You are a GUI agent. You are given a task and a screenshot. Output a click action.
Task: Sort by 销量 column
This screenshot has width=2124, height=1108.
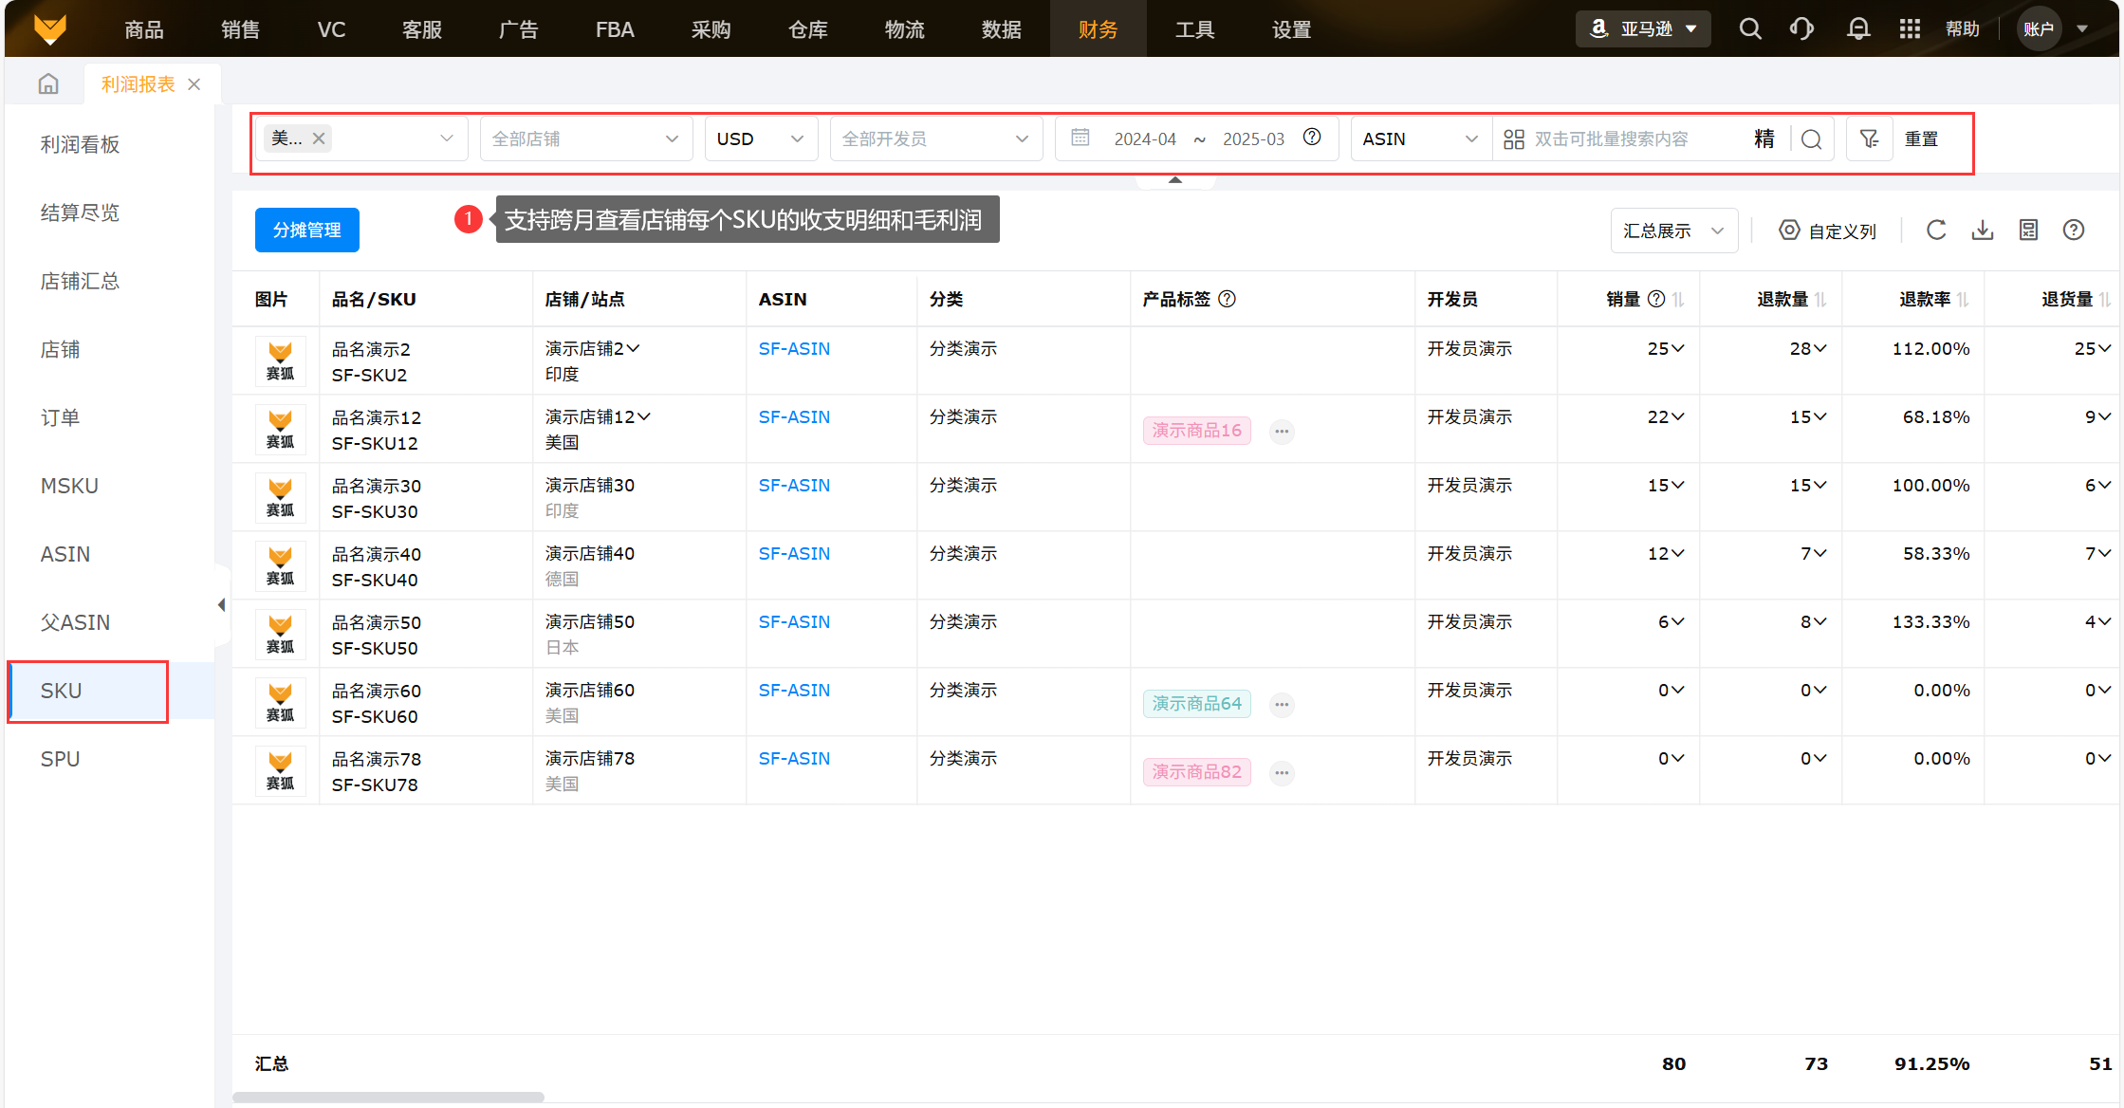[x=1678, y=300]
